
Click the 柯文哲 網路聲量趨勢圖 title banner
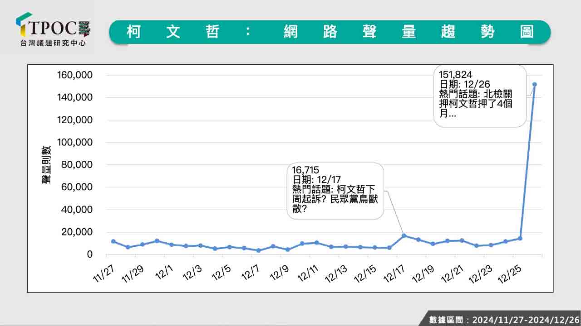pyautogui.click(x=330, y=32)
